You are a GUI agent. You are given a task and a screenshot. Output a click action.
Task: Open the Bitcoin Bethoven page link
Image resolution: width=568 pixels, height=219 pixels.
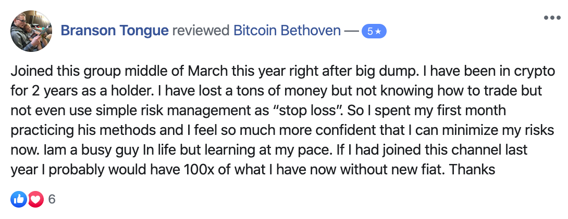[x=286, y=31]
